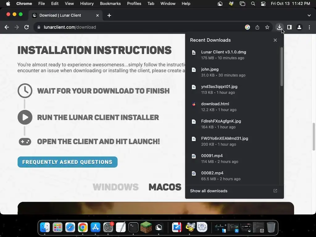316x237 pixels.
Task: Switch to MacOS instructions tab
Action: coord(165,187)
